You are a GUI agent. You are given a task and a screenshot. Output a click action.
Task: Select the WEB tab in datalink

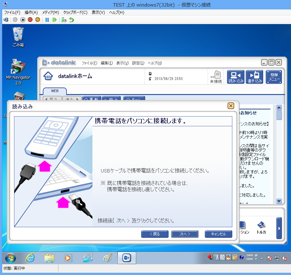point(55,91)
